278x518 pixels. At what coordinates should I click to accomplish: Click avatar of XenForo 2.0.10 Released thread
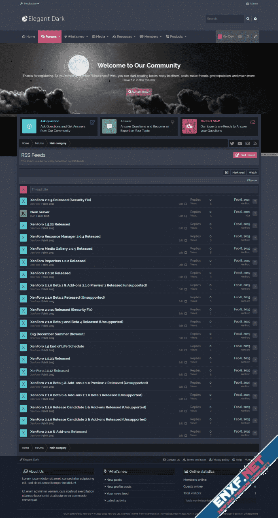click(23, 274)
